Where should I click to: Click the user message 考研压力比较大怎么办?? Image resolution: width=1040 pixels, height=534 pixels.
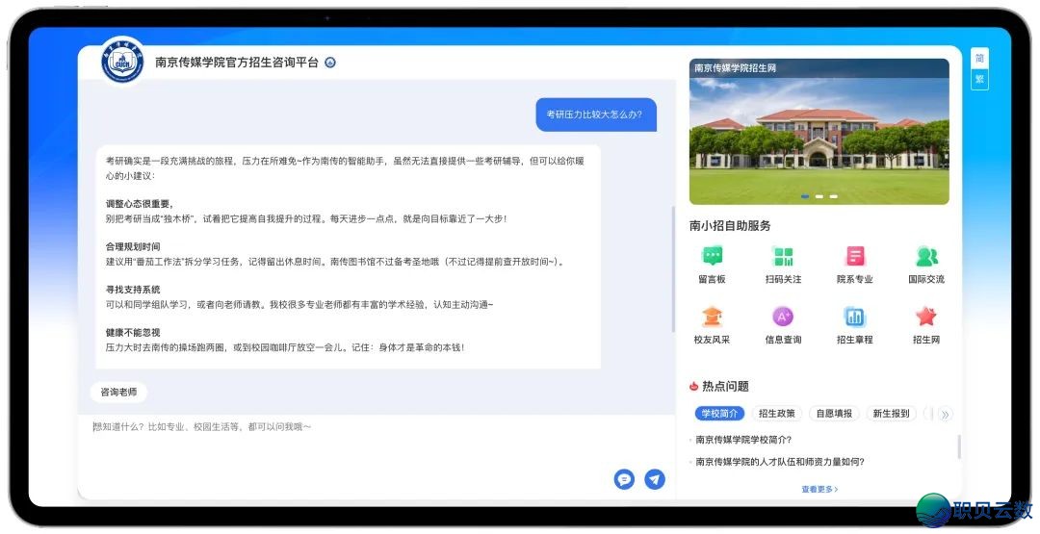tap(594, 114)
